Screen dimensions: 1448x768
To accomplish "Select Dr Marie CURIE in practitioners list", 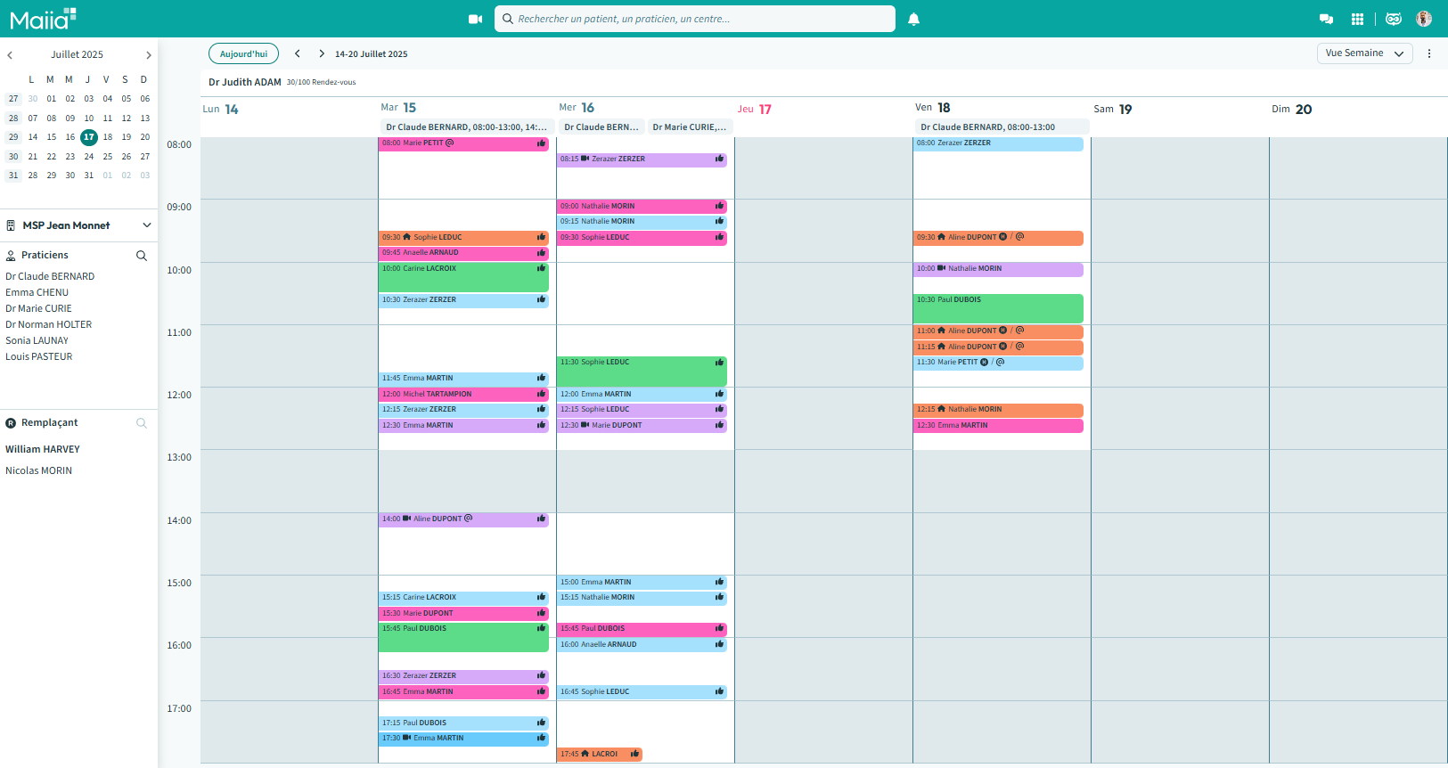I will (x=38, y=308).
